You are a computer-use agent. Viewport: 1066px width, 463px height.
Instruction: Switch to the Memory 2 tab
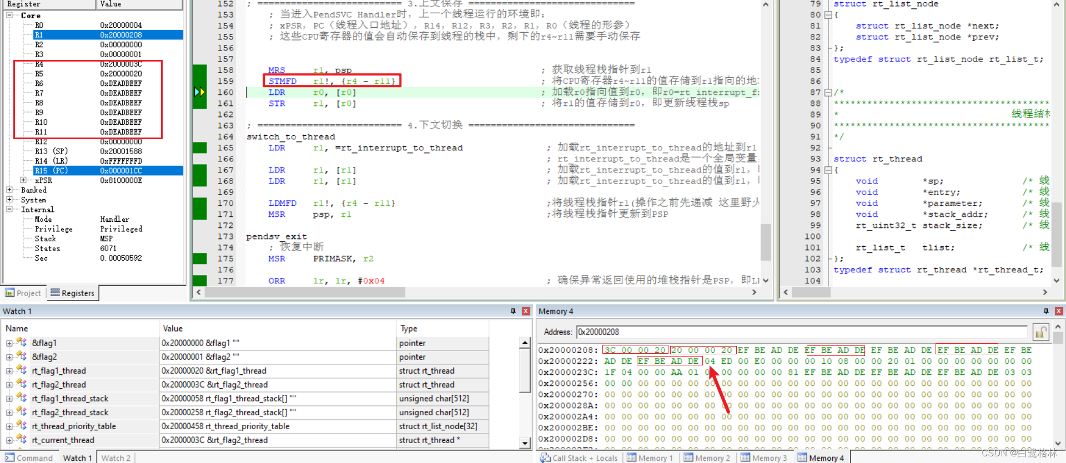coord(707,457)
